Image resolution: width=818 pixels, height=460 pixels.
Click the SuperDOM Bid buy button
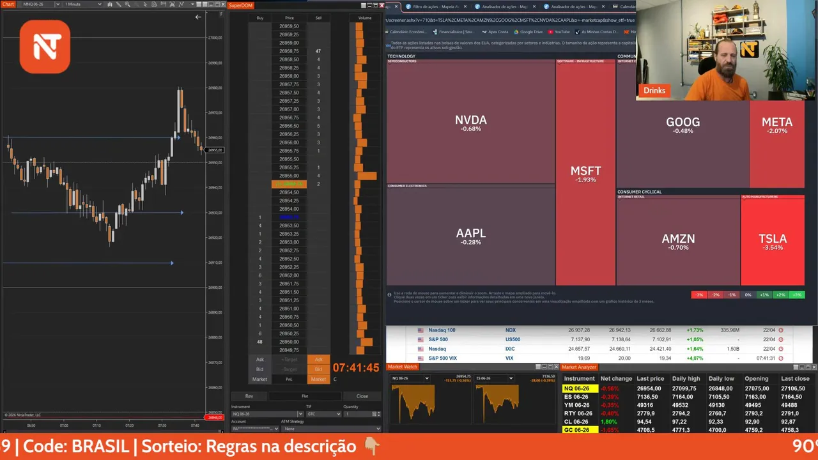259,369
